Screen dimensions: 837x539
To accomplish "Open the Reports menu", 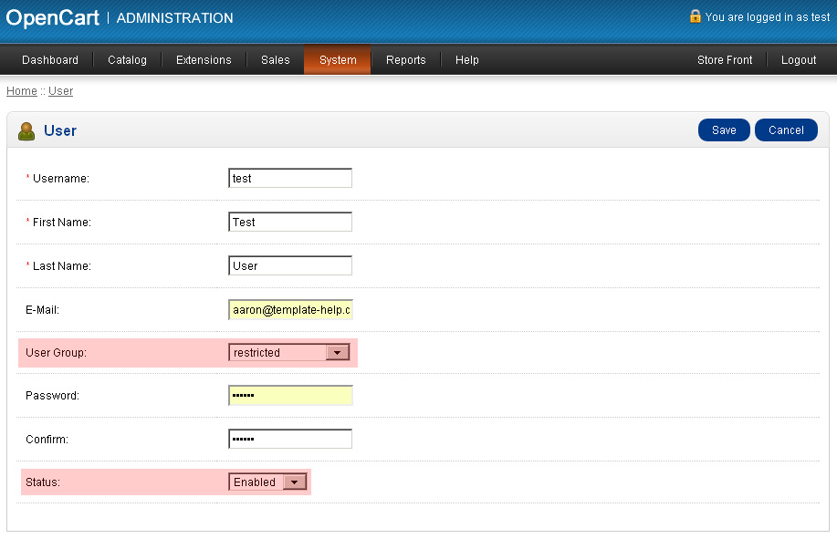I will click(405, 59).
